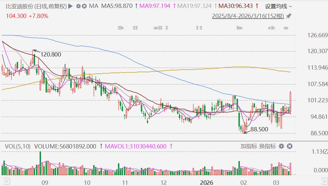Toggle the MA5:98.870 line legend

coord(116,6)
